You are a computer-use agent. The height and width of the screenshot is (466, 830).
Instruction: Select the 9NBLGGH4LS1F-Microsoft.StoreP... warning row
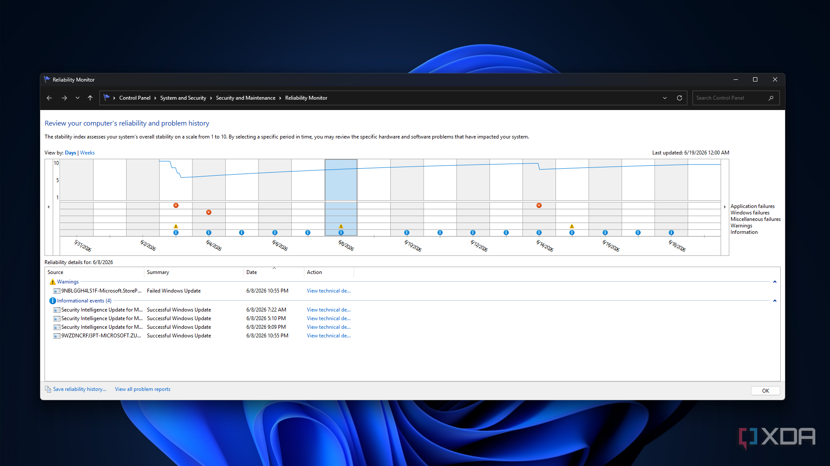(101, 291)
